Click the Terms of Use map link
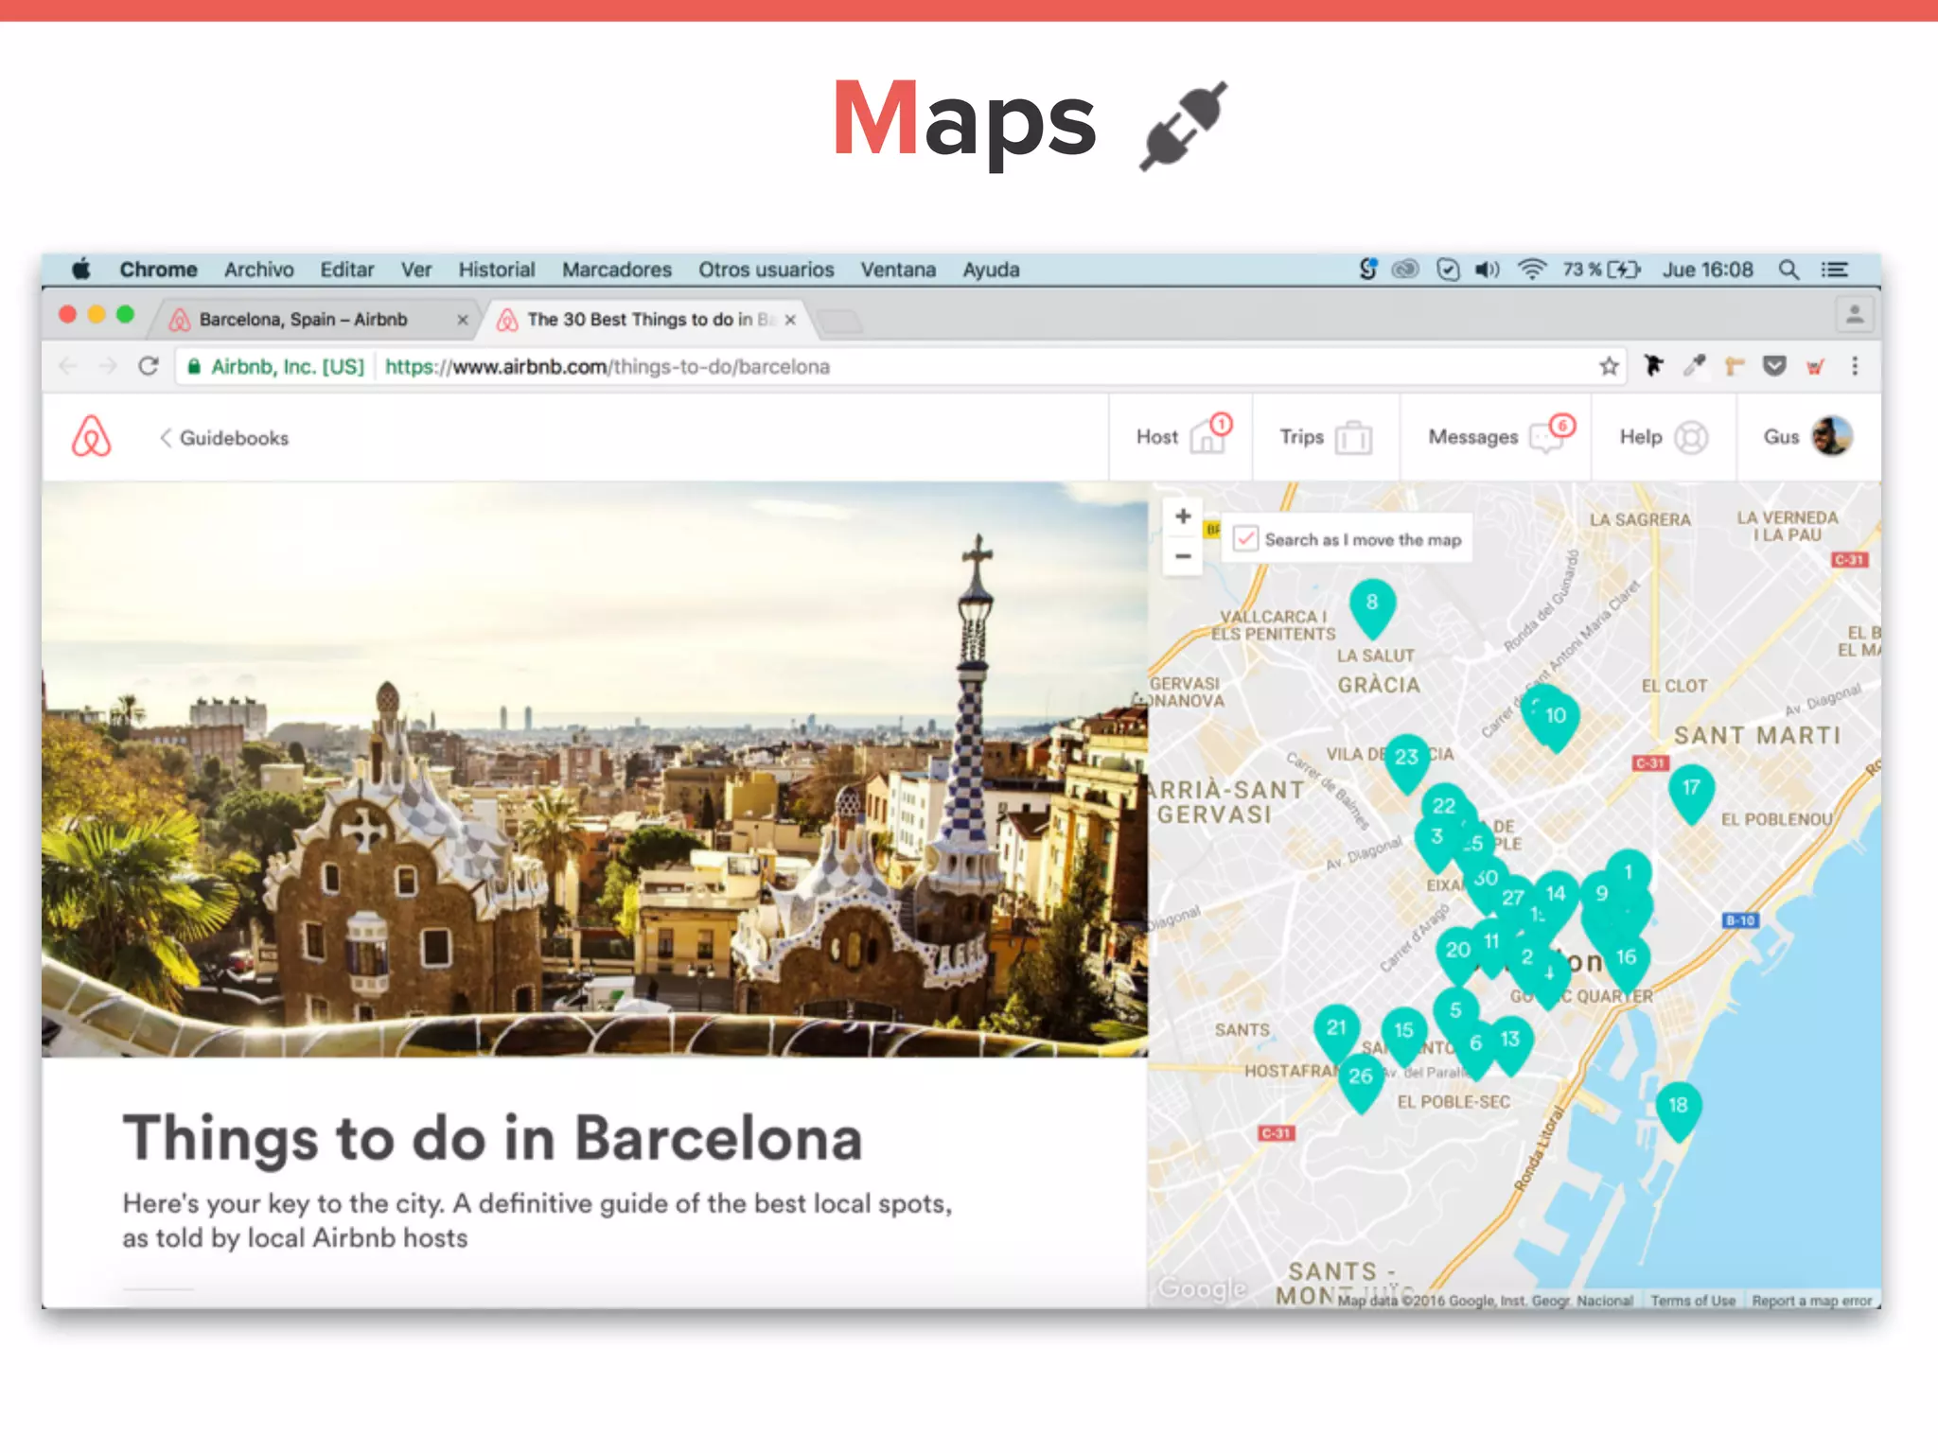 (1693, 1301)
